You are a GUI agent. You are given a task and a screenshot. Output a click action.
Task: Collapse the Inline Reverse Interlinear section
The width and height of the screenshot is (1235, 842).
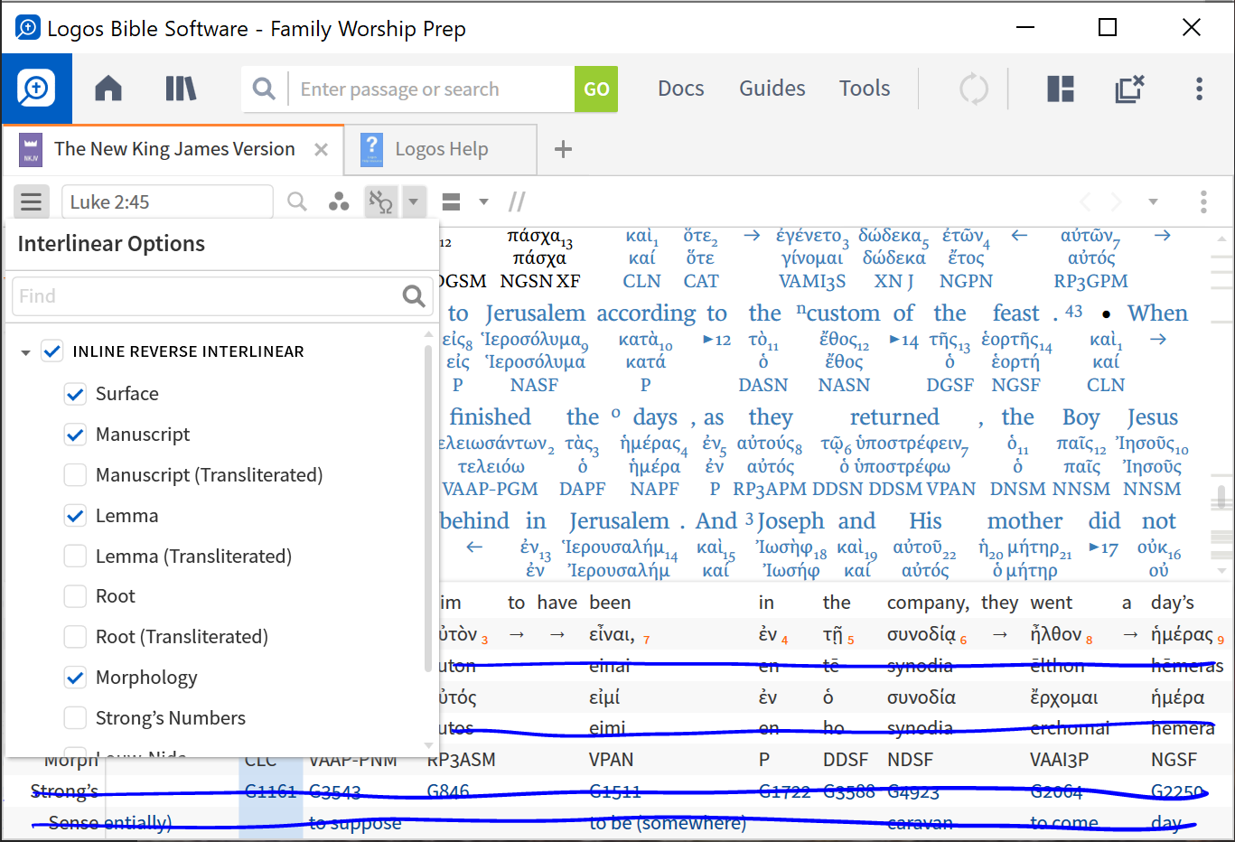[x=25, y=352]
